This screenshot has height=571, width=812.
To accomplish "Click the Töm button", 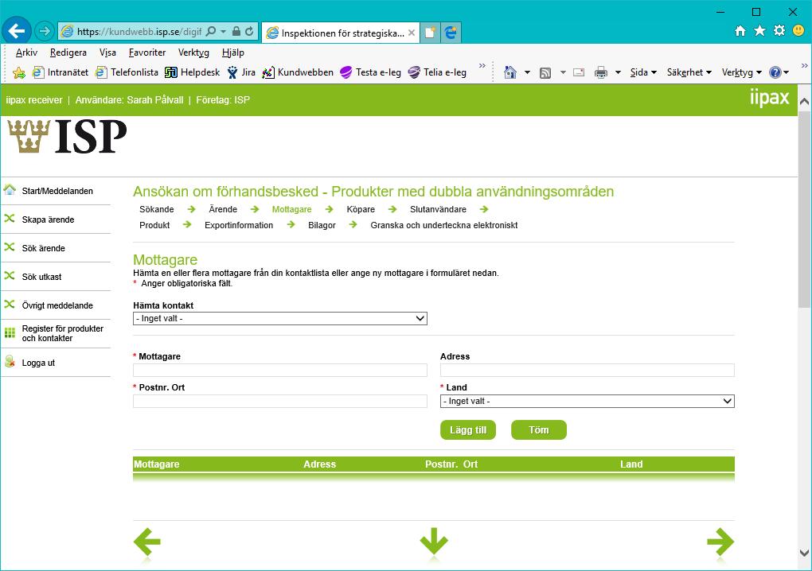I will 539,429.
